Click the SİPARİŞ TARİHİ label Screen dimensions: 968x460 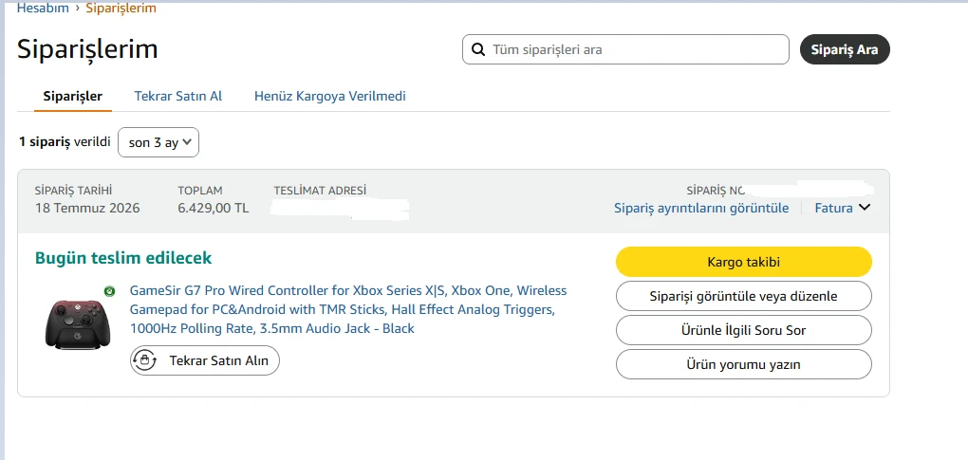point(73,191)
